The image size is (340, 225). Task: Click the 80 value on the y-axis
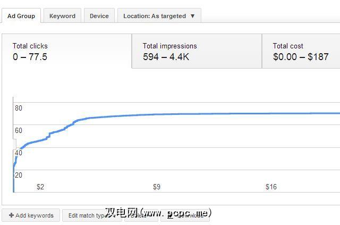[19, 109]
